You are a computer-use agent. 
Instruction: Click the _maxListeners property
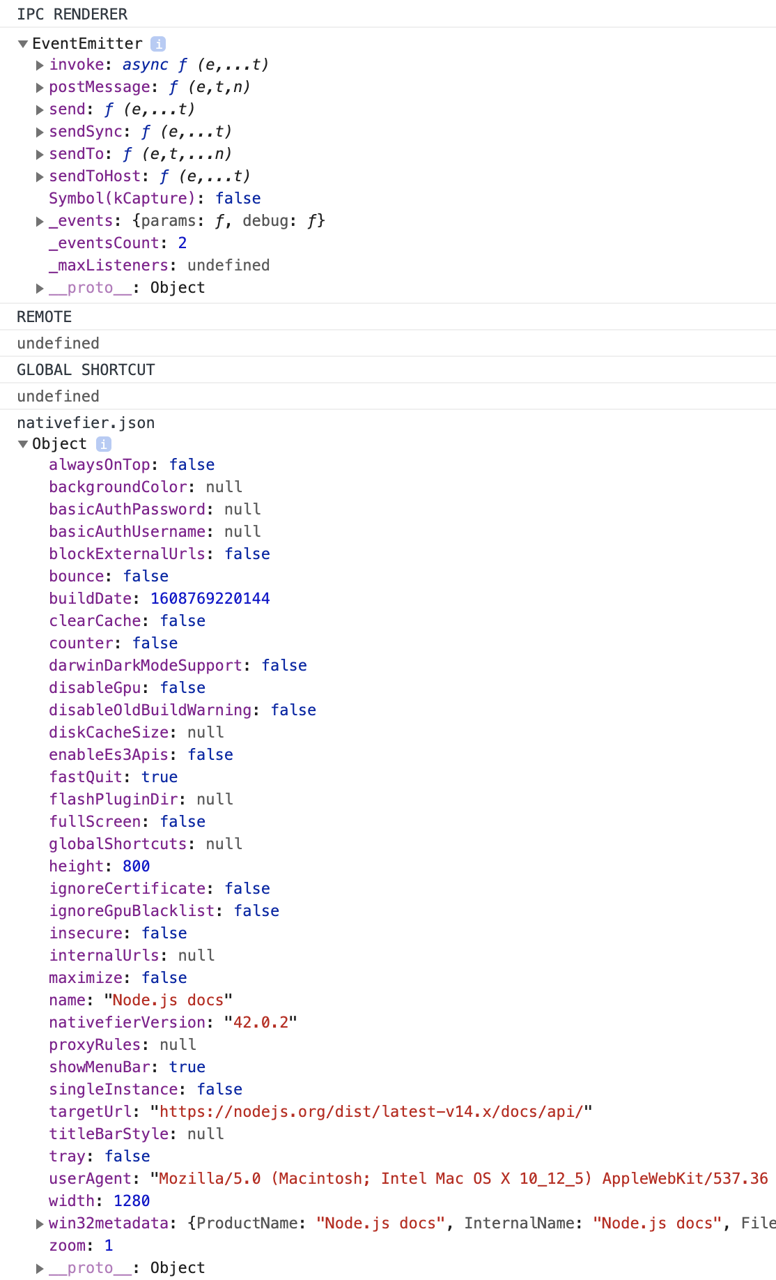[x=108, y=265]
